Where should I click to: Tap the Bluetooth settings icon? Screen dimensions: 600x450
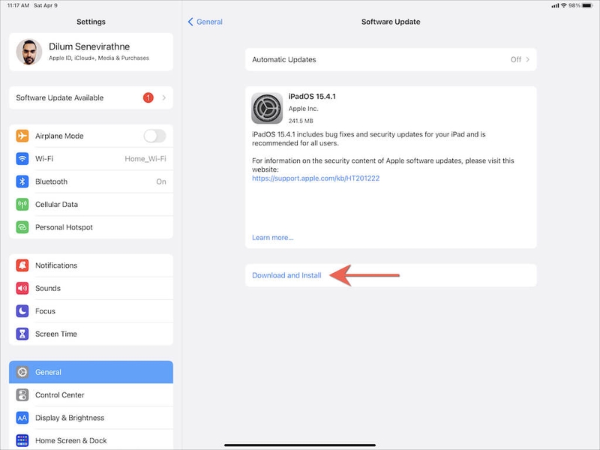coord(22,181)
